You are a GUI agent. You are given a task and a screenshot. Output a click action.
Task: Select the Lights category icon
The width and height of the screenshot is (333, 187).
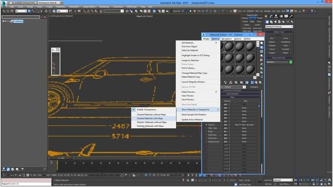pyautogui.click(x=275, y=22)
